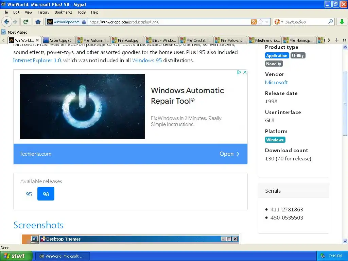Screen dimensions: 348x261
Task: Switch to the File:Azul.jpg tab
Action: pos(127,40)
